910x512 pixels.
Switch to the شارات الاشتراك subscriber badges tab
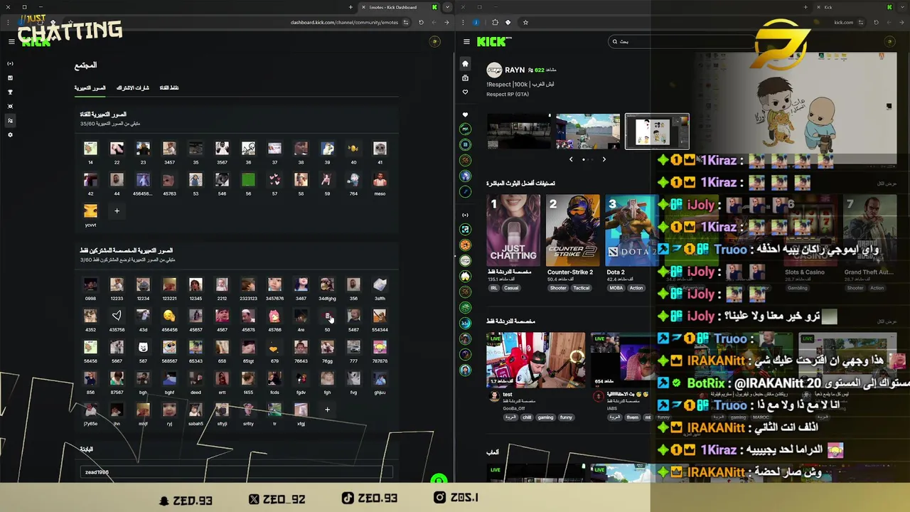pos(132,87)
